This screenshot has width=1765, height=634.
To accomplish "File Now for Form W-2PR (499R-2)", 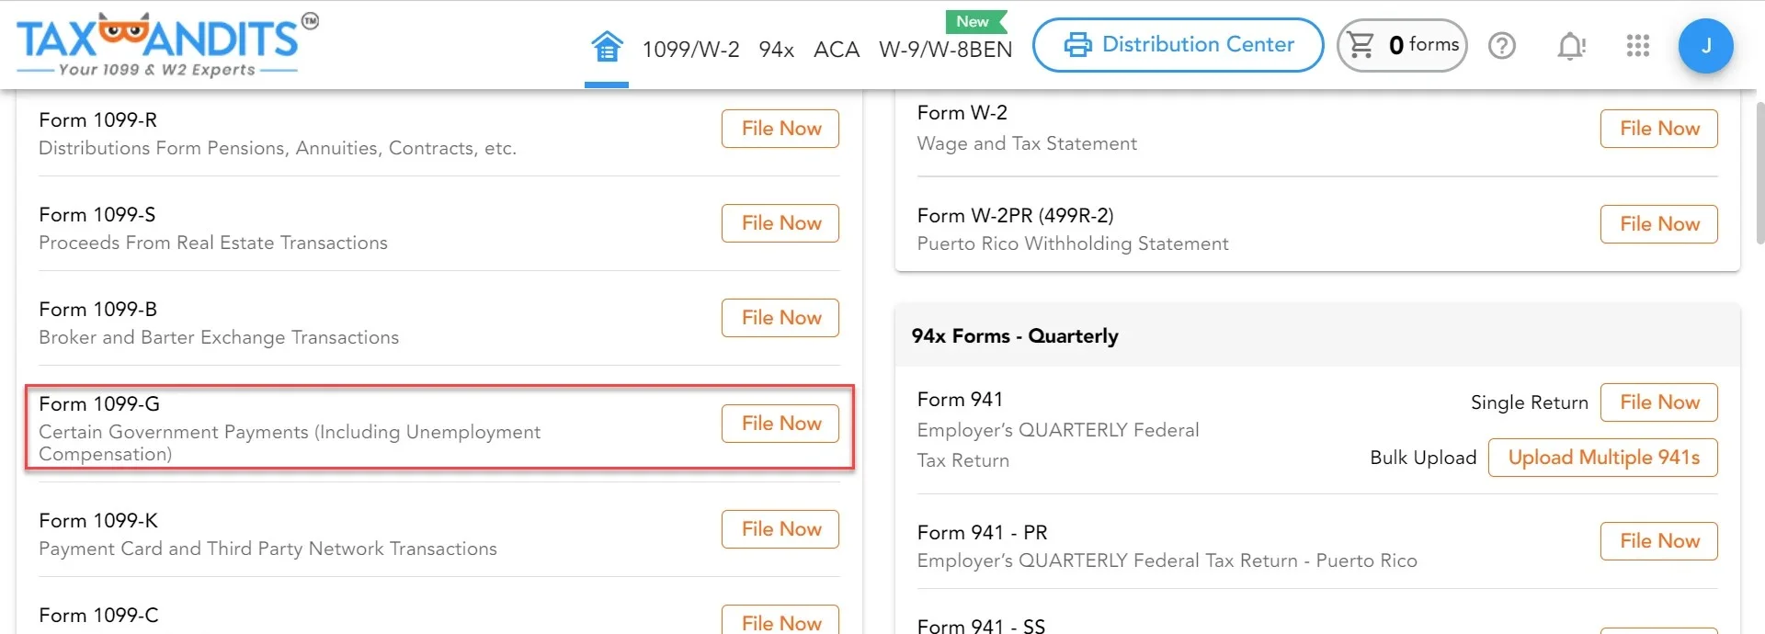I will [x=1657, y=223].
